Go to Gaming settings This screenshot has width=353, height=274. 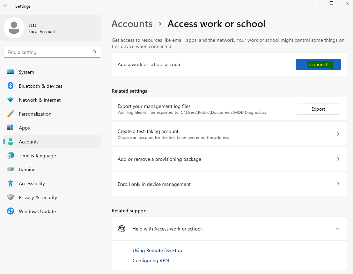[52, 170]
